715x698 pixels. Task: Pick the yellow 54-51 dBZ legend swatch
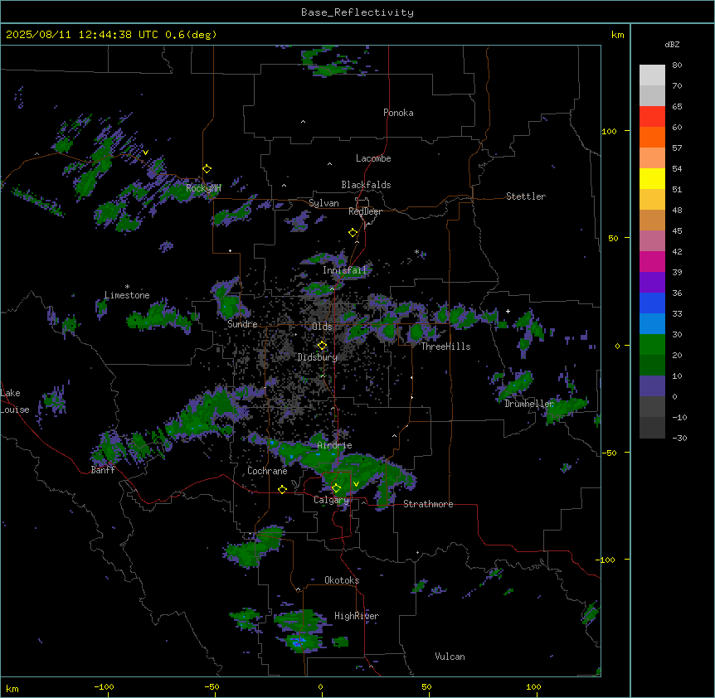coord(652,179)
